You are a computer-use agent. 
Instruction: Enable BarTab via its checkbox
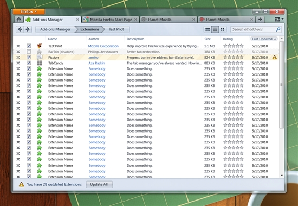[x=29, y=52]
